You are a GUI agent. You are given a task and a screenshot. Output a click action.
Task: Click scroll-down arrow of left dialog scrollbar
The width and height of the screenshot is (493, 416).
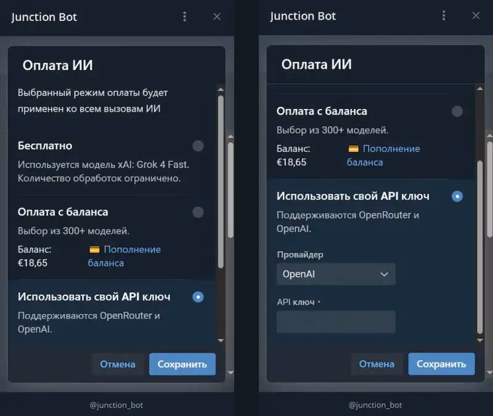point(221,340)
